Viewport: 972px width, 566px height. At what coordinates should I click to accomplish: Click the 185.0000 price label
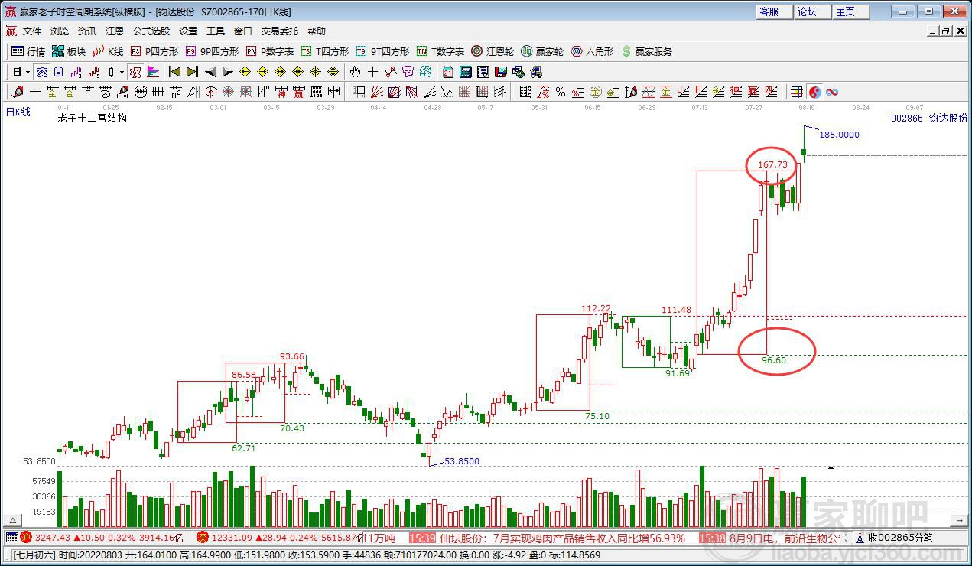[x=839, y=135]
